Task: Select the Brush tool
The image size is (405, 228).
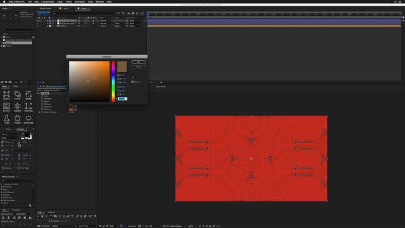Action: (77, 217)
